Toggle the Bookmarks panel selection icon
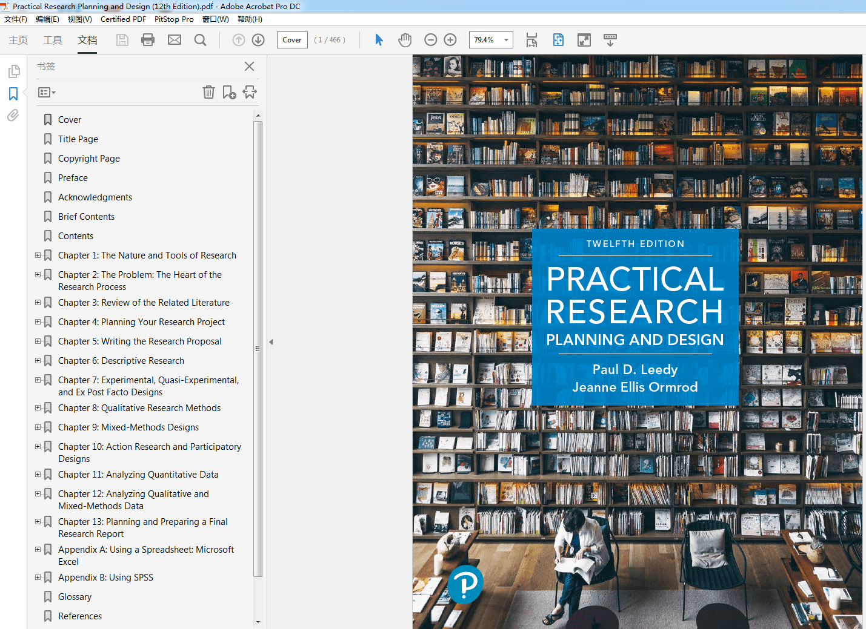Screen dimensions: 866x629 pyautogui.click(x=13, y=94)
